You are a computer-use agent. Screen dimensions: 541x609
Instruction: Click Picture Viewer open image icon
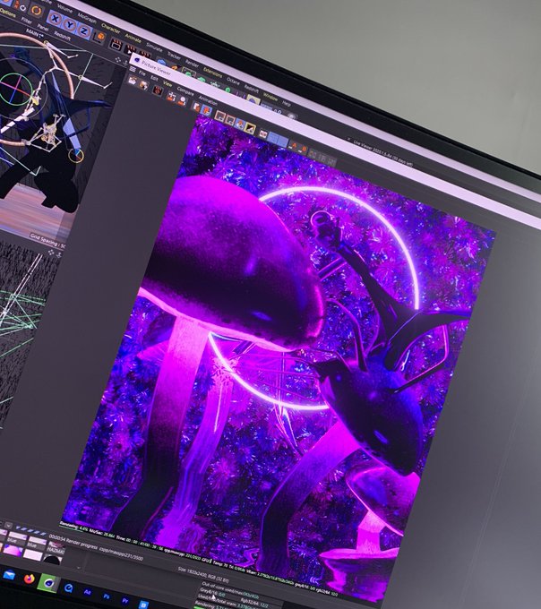tap(133, 81)
